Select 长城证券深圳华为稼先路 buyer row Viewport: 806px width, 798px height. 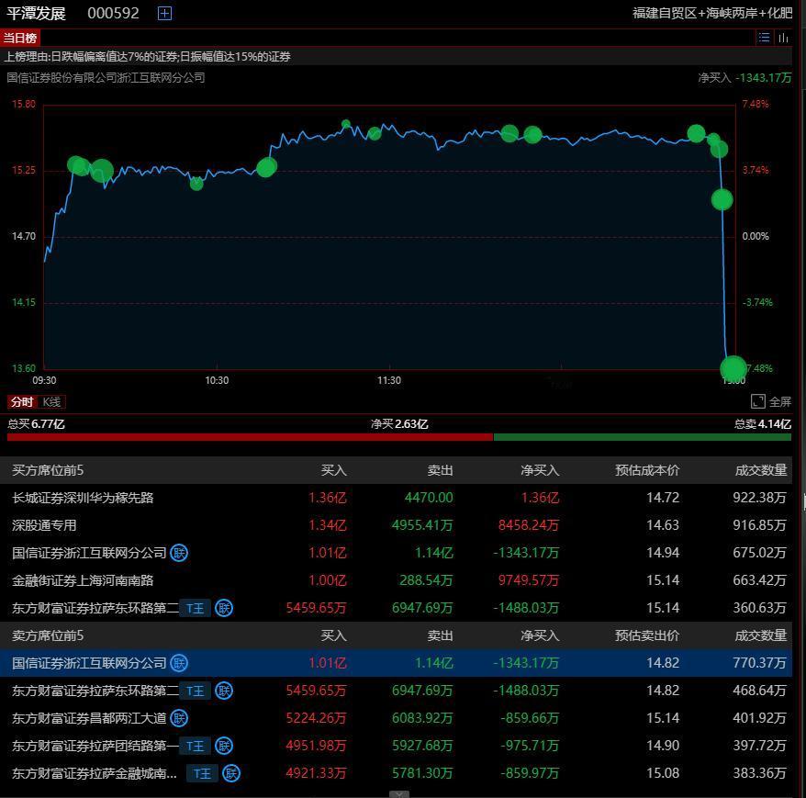[x=396, y=498]
